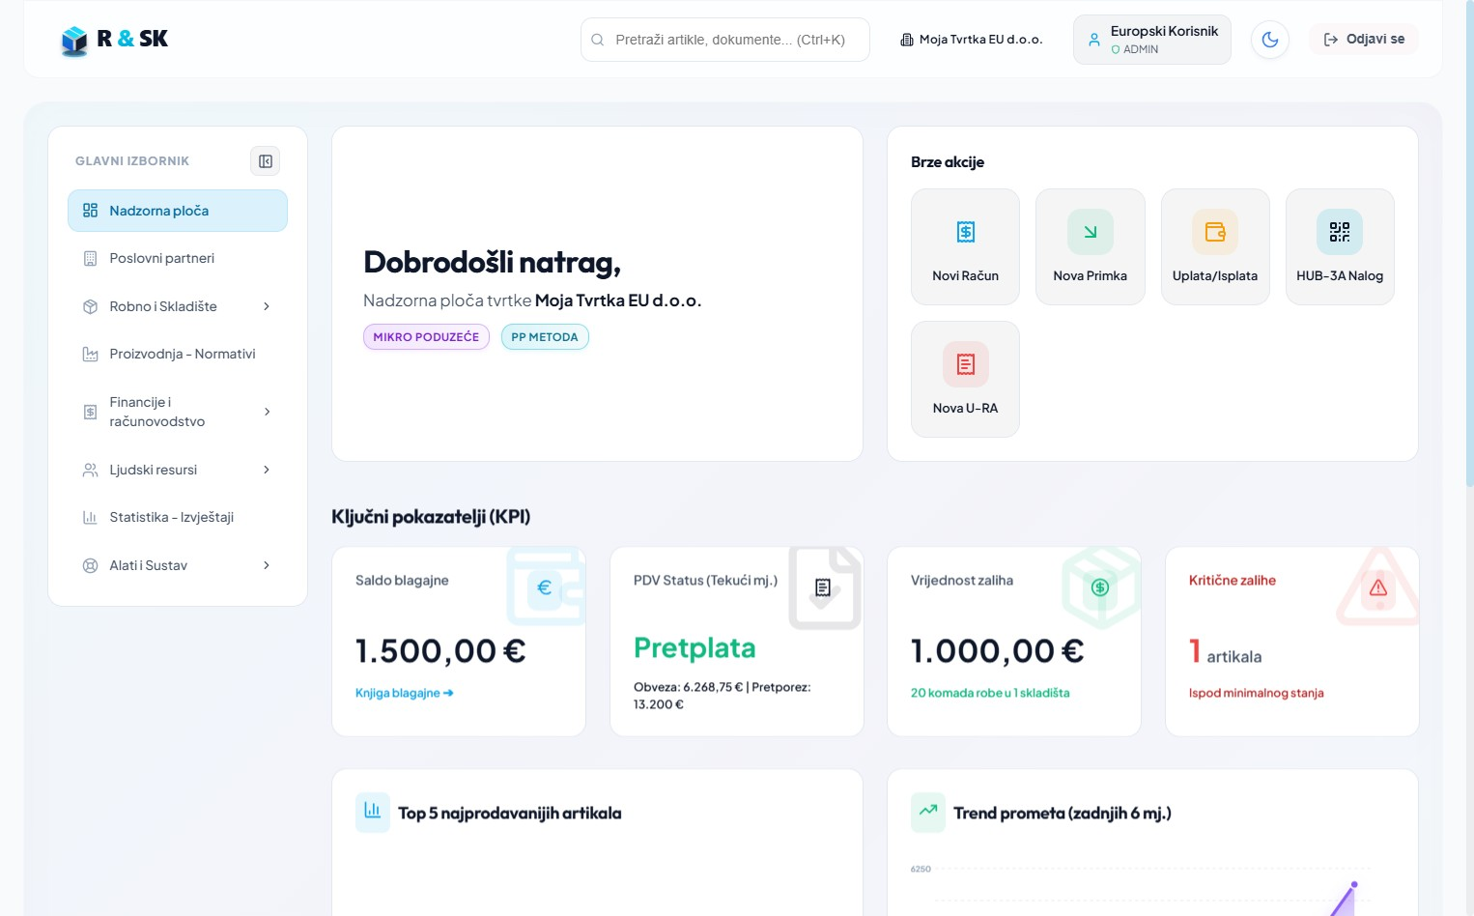Click the Financije i računovodstvo receipt icon

click(90, 412)
